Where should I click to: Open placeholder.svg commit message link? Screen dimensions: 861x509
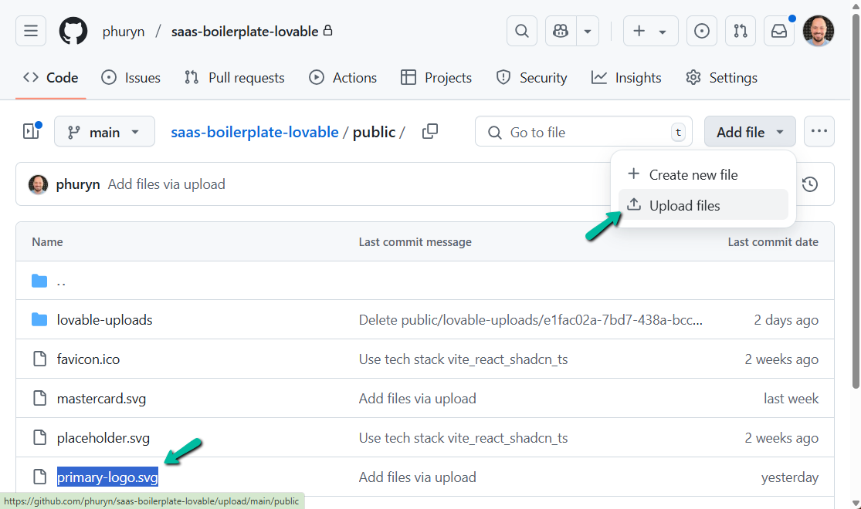point(463,438)
